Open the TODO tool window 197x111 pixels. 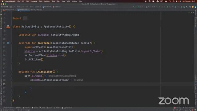point(18,108)
